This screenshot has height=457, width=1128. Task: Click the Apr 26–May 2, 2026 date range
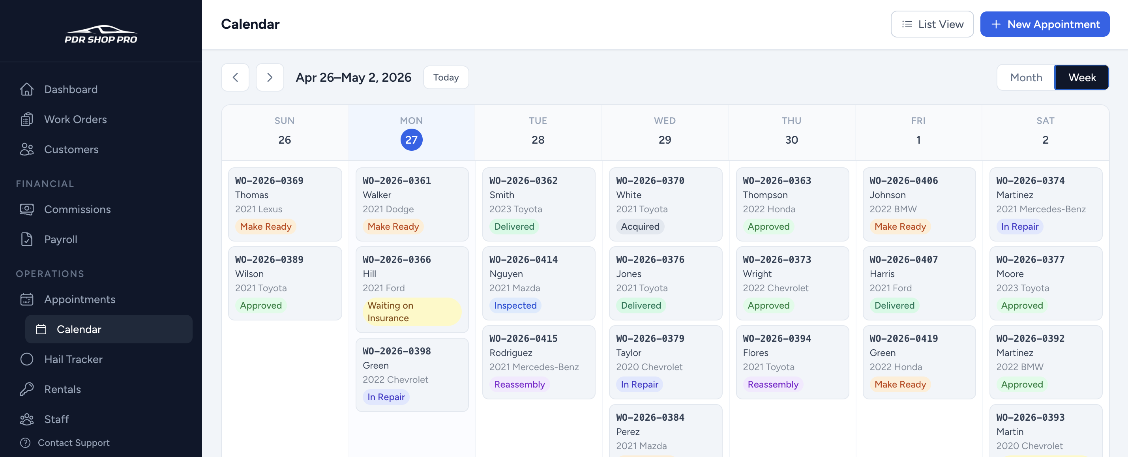point(353,77)
